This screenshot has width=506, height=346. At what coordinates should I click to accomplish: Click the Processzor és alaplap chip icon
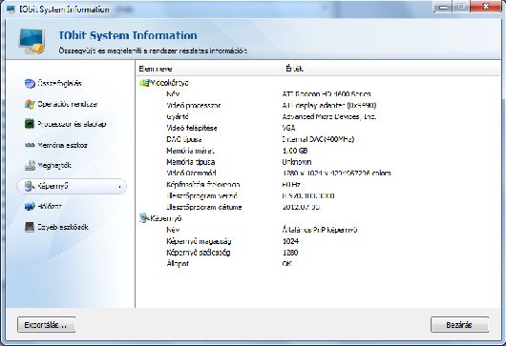(30, 124)
